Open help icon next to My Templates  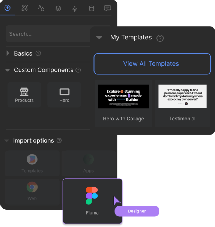pos(160,38)
